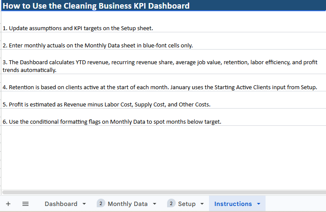
Task: Click the comment count badge on Setup
Action: 171,203
